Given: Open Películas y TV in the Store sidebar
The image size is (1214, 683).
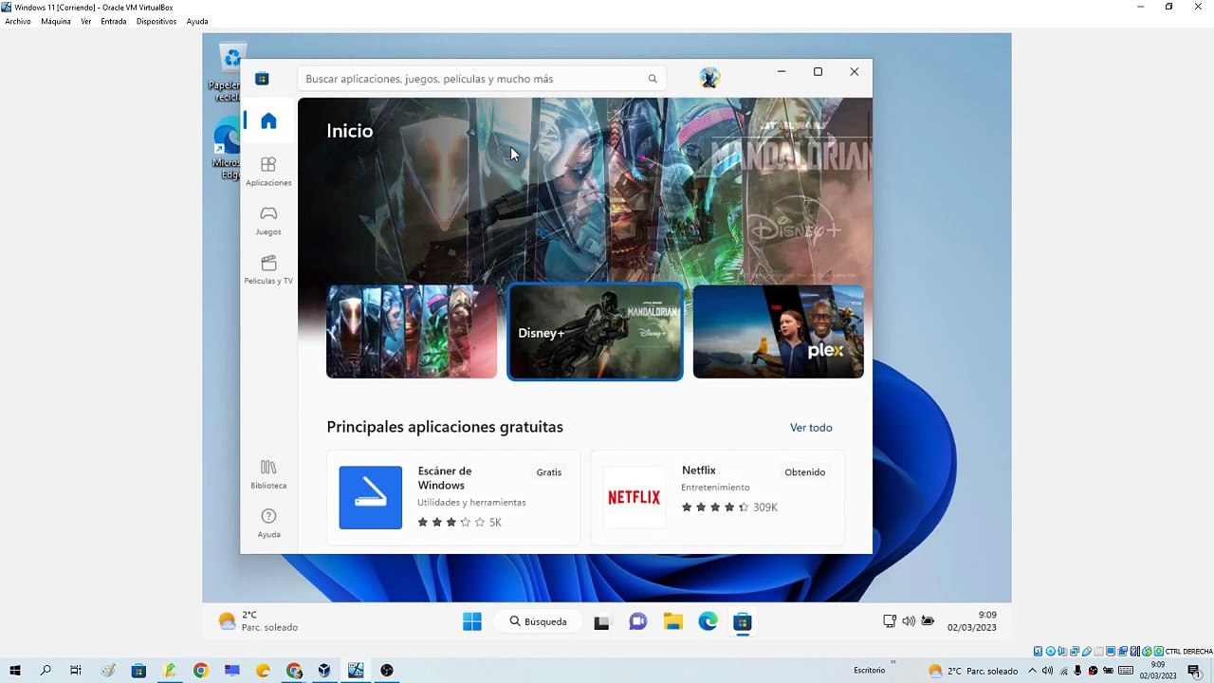Looking at the screenshot, I should click(x=268, y=270).
